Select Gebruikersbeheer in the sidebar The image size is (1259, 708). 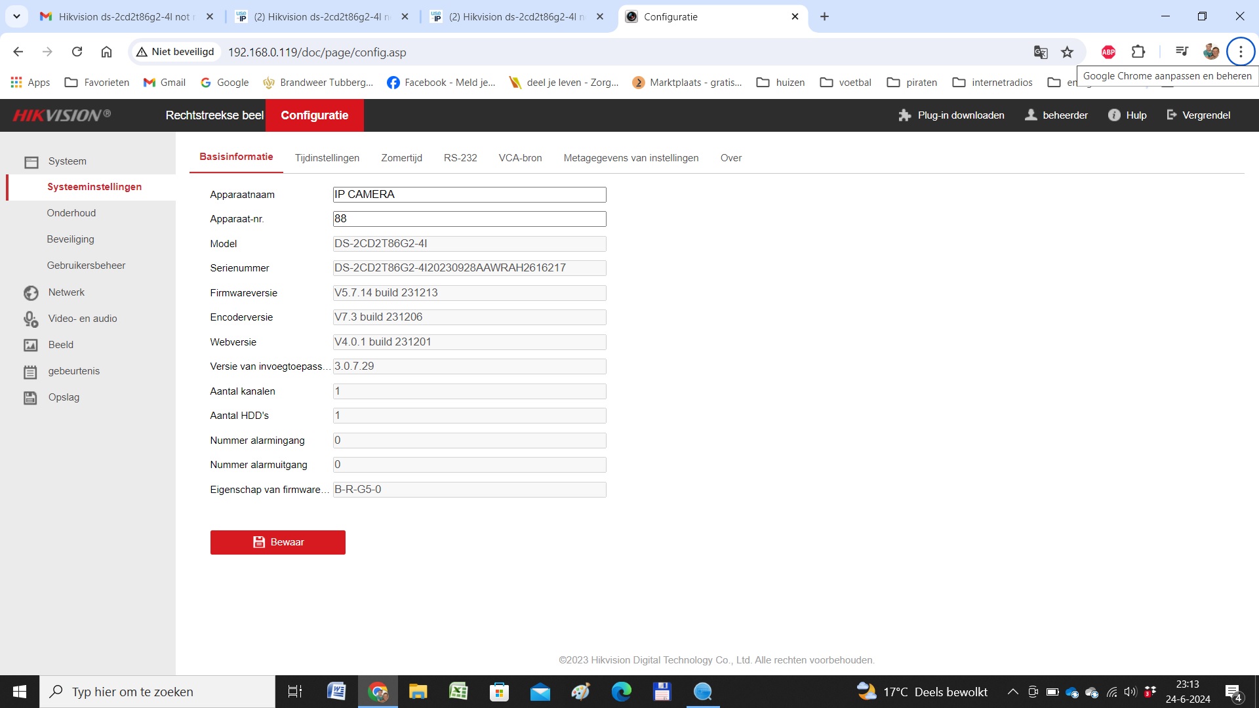pos(86,265)
